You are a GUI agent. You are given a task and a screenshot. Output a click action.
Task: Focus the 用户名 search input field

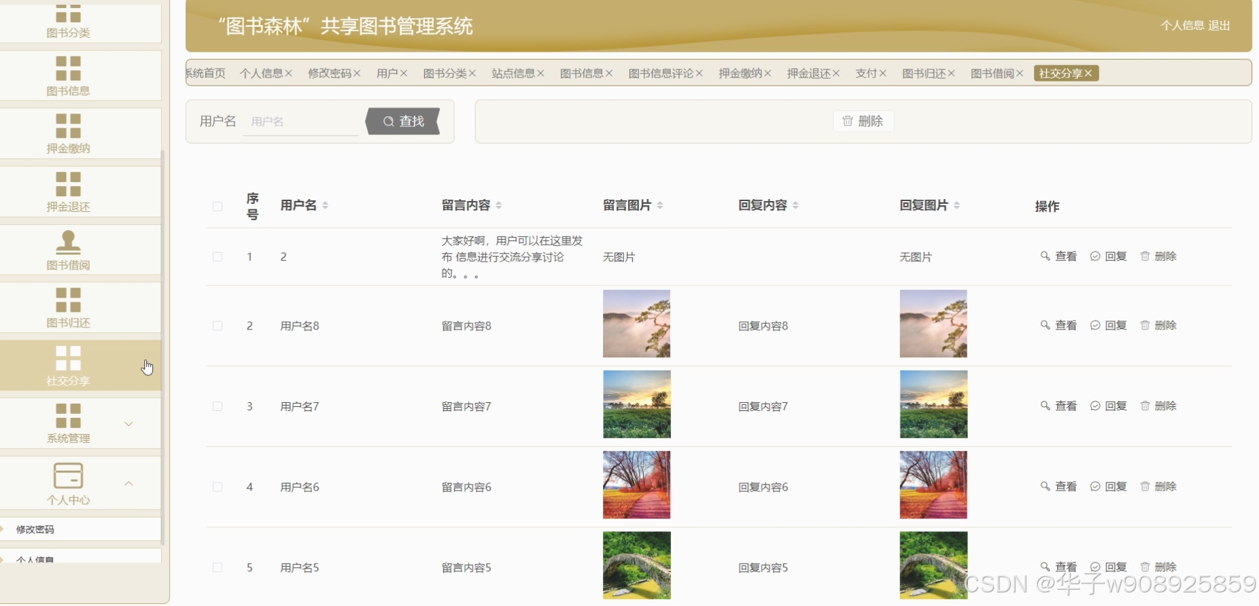pos(300,122)
